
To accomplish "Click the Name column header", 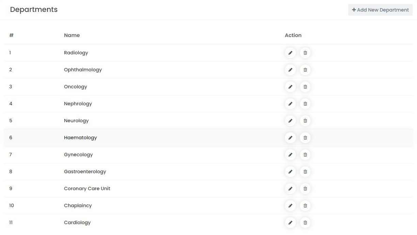I will pyautogui.click(x=72, y=35).
